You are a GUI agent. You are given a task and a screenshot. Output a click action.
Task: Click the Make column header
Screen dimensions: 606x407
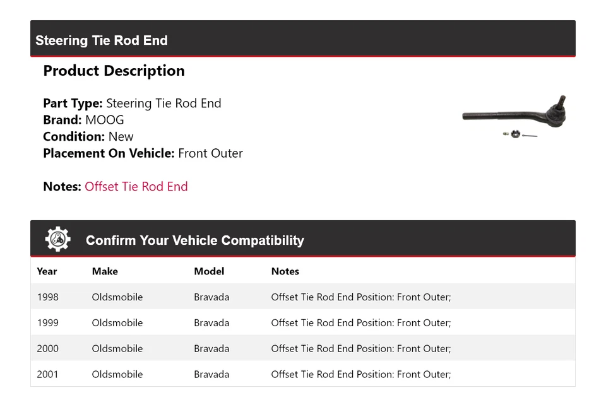(x=105, y=271)
